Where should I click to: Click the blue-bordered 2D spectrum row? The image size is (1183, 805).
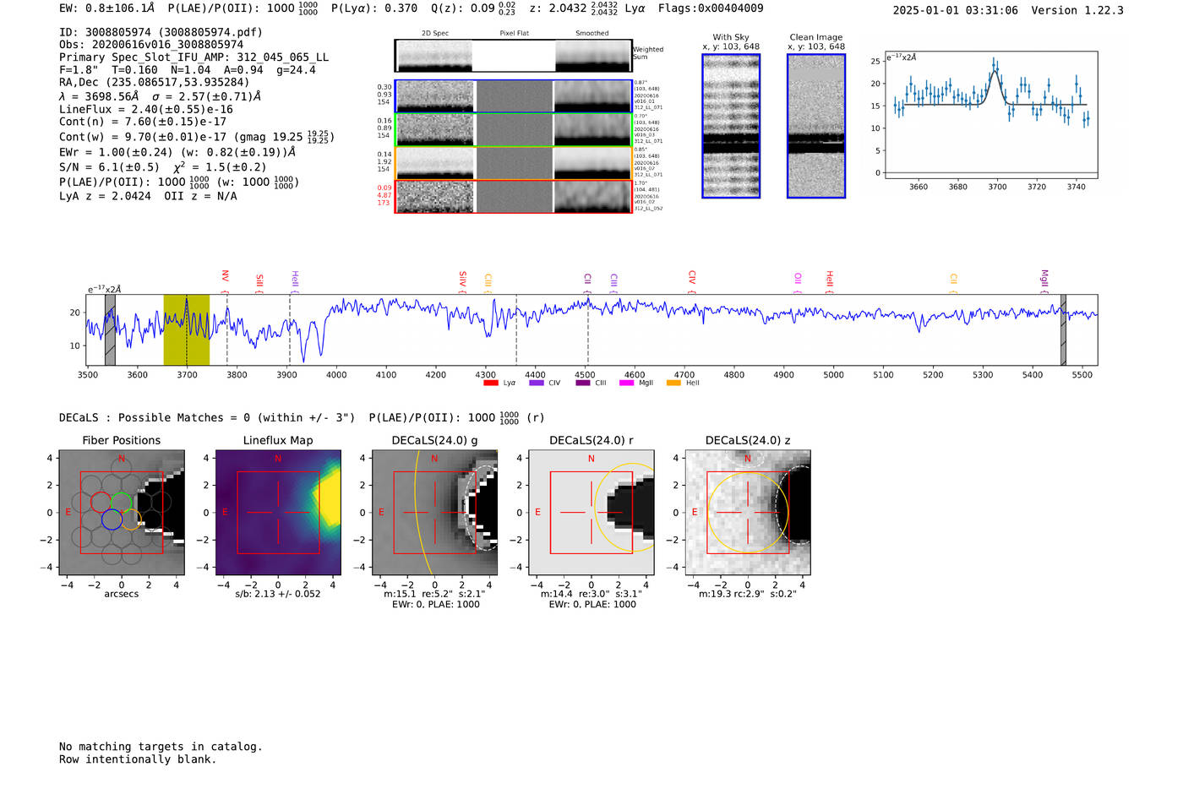(514, 96)
